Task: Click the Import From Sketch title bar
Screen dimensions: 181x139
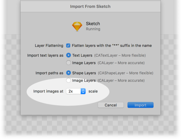Action: [x=90, y=6]
